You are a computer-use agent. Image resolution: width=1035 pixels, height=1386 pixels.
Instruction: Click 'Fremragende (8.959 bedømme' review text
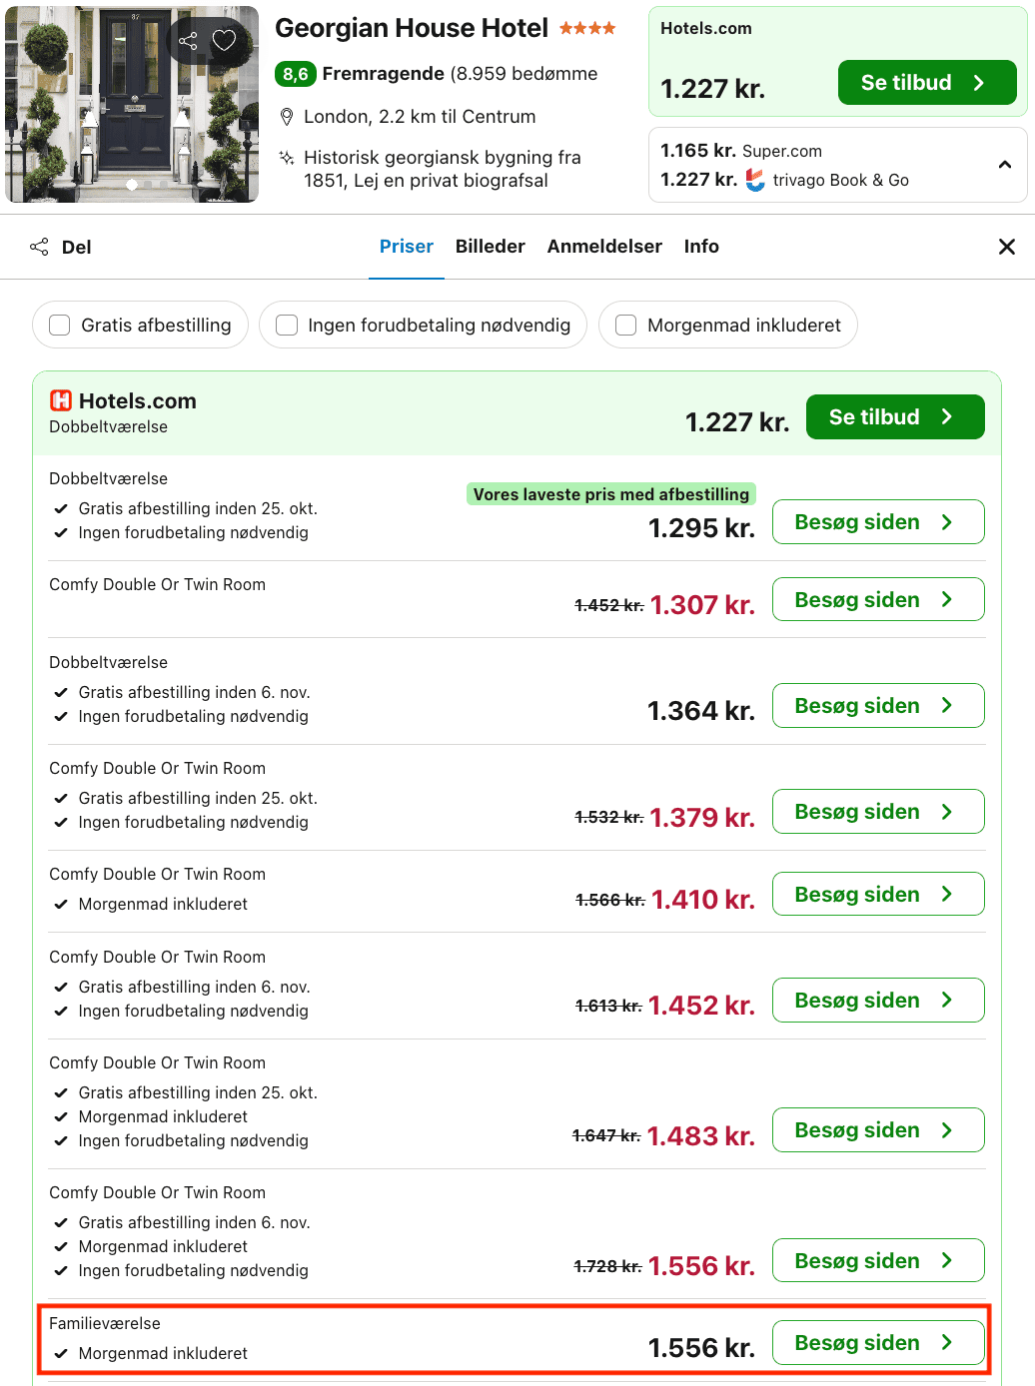tap(460, 74)
